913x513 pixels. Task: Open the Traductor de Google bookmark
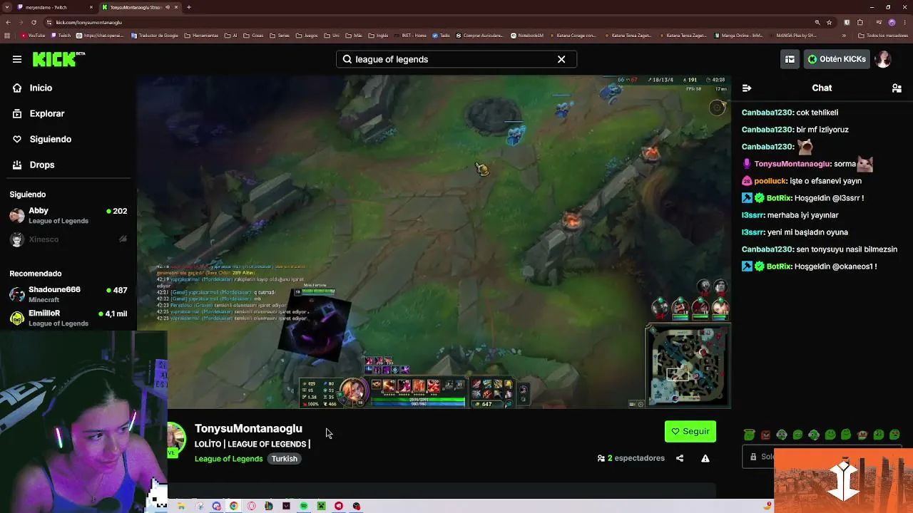pyautogui.click(x=155, y=36)
